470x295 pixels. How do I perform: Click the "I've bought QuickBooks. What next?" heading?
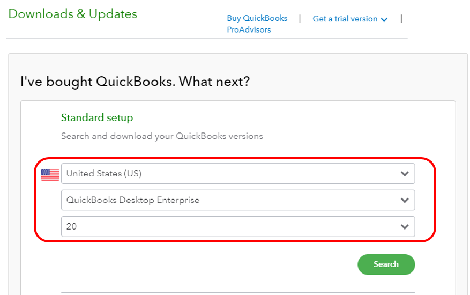click(x=135, y=82)
